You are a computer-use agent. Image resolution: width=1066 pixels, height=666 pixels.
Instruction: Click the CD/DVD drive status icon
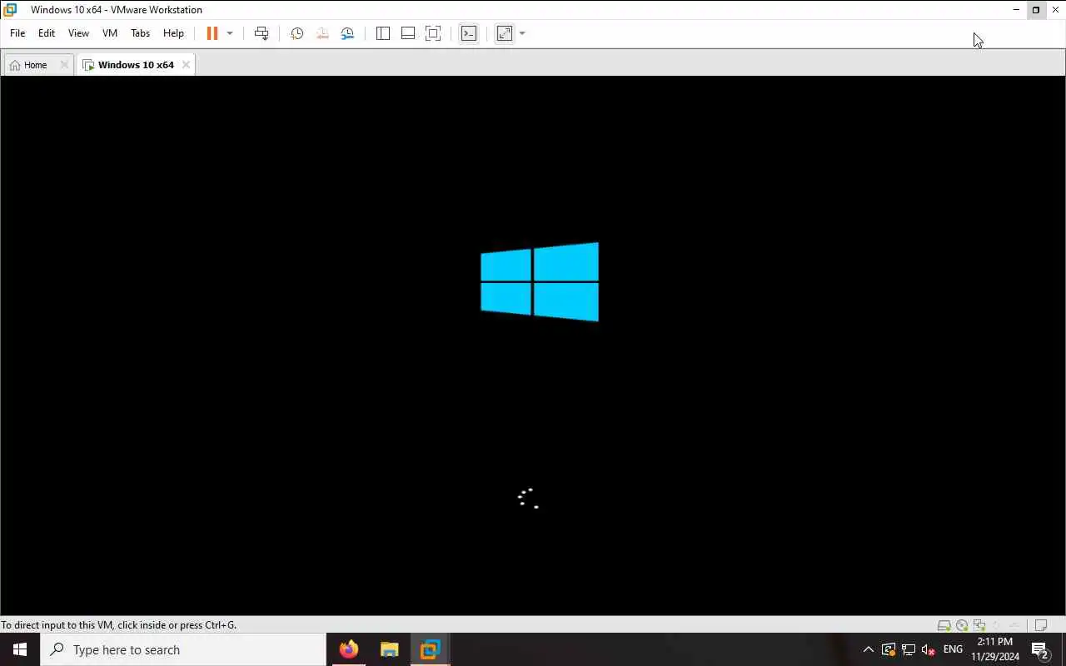(x=962, y=625)
